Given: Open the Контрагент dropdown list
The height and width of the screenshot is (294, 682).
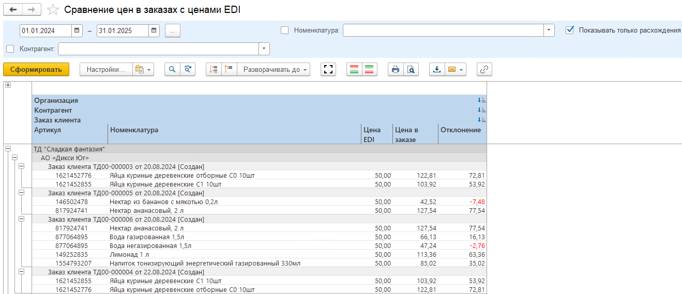Looking at the screenshot, I should pos(264,49).
